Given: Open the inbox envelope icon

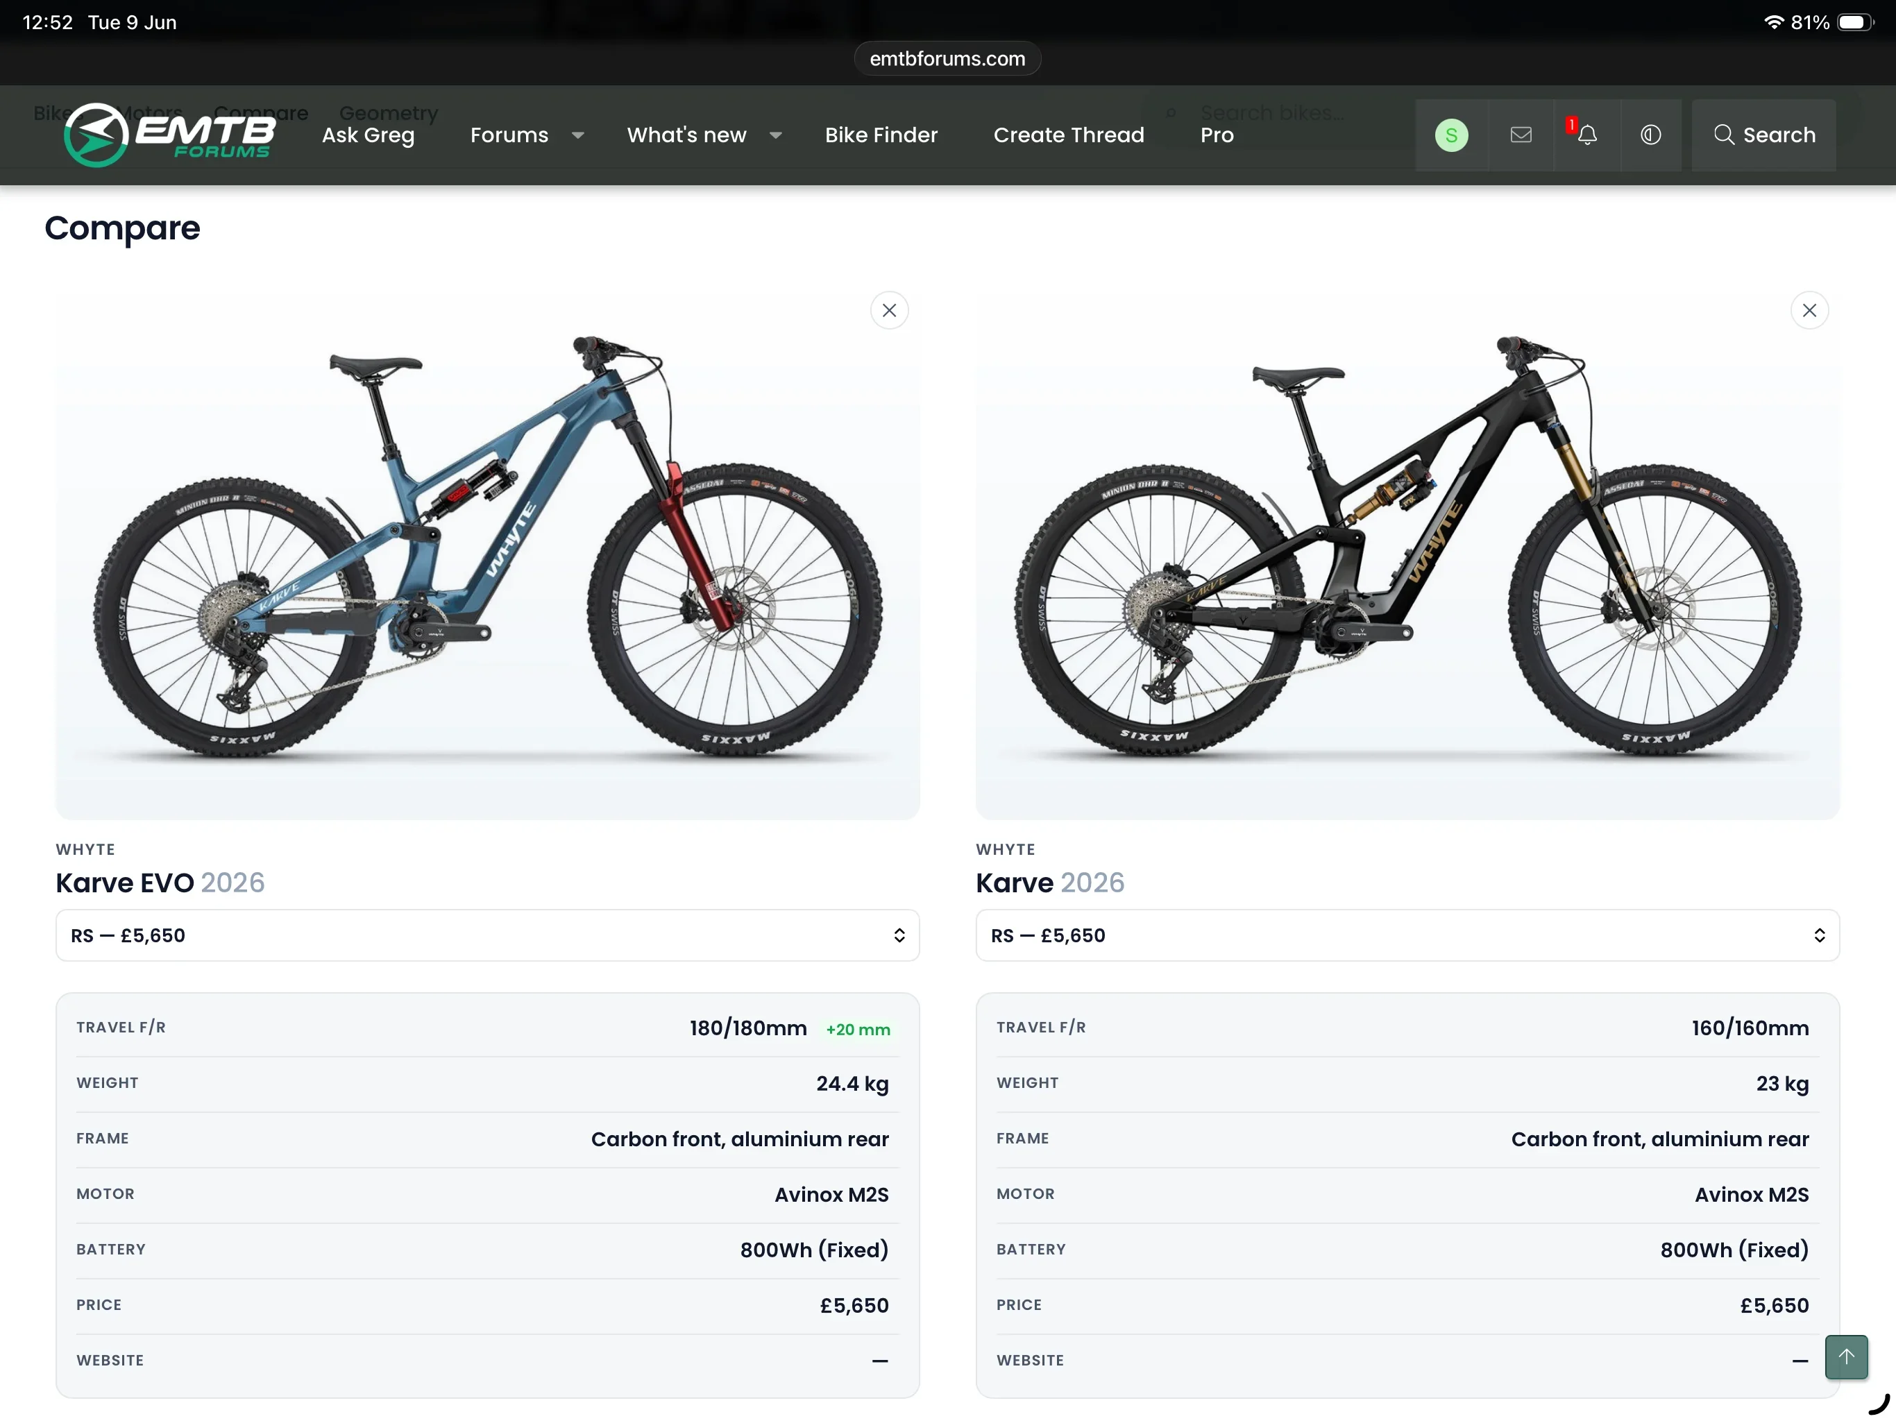Looking at the screenshot, I should (1521, 135).
